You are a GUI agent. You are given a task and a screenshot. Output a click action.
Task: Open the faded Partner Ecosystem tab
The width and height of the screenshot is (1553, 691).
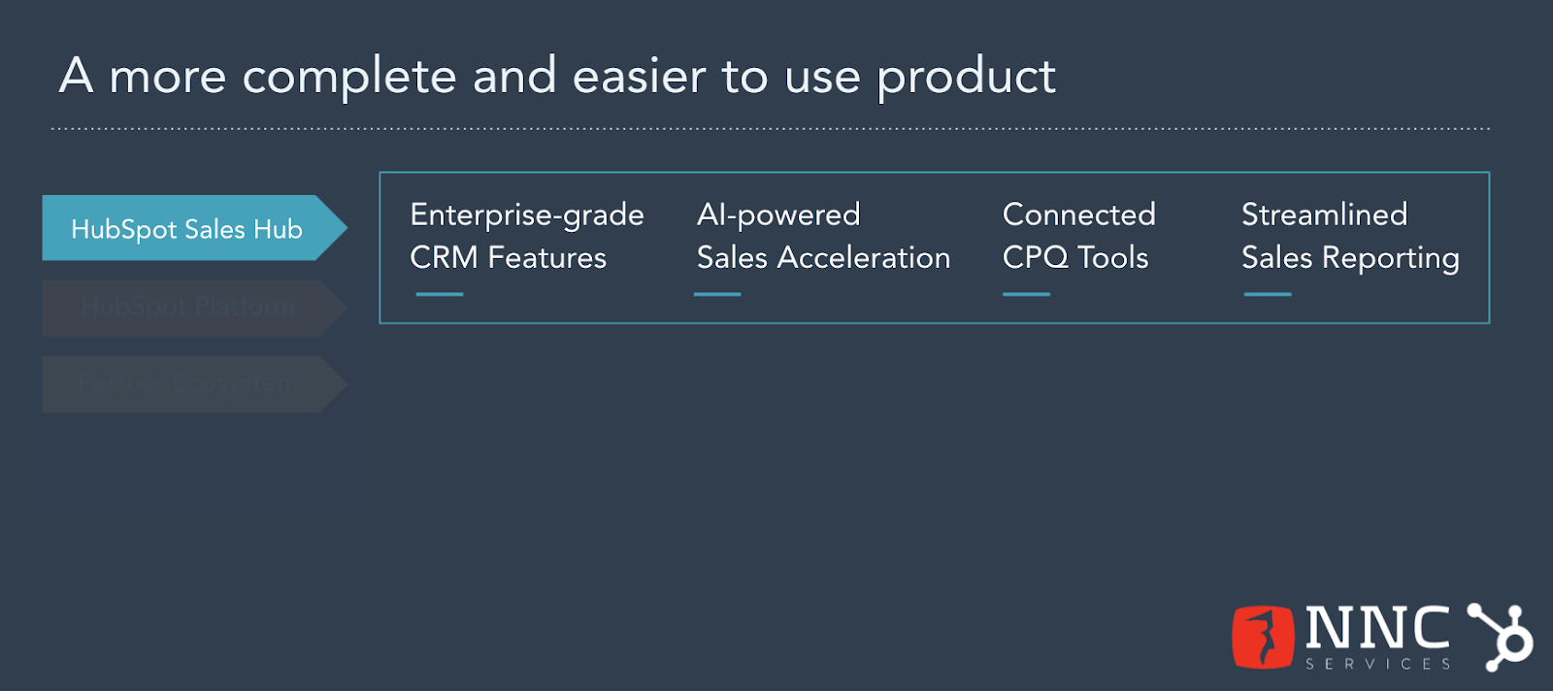[x=194, y=384]
